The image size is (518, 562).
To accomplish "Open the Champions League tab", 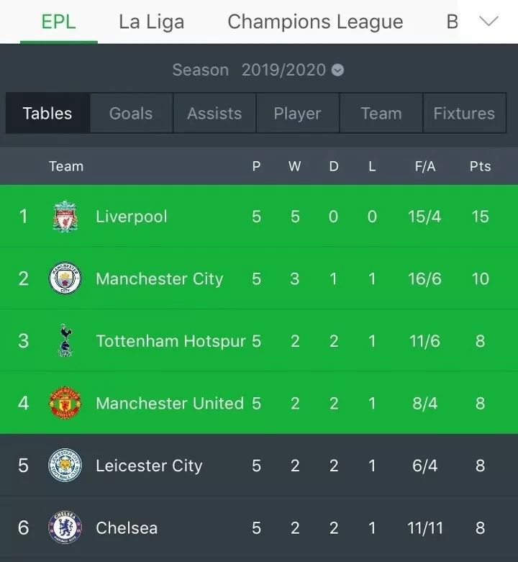I will pyautogui.click(x=315, y=22).
